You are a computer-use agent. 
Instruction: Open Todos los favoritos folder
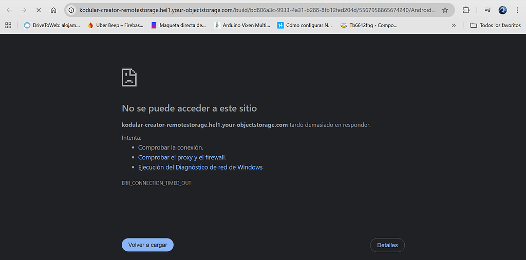tap(496, 25)
